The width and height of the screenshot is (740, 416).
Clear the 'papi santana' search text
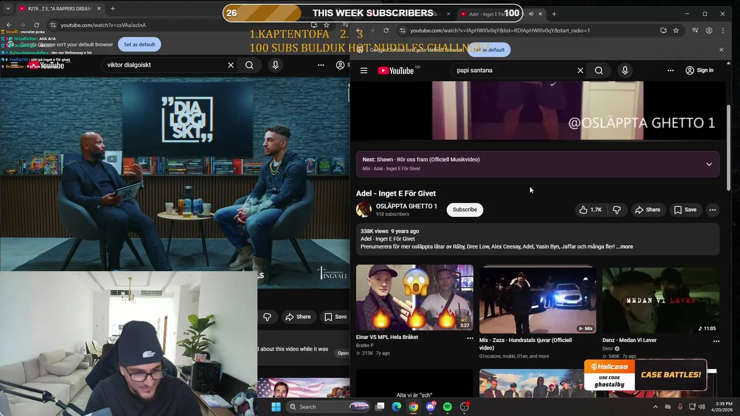[580, 70]
